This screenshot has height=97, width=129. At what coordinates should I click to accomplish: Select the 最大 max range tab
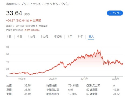91,37
